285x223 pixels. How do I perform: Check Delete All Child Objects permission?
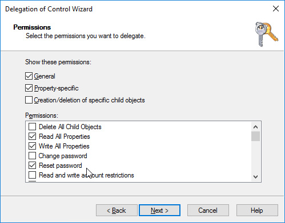click(x=32, y=127)
